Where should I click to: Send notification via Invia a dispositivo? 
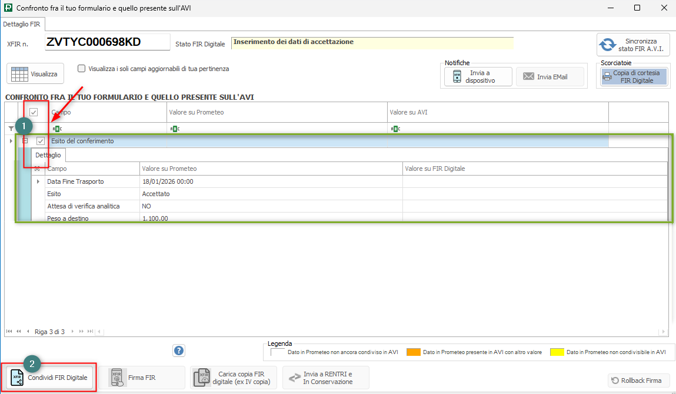tap(478, 77)
